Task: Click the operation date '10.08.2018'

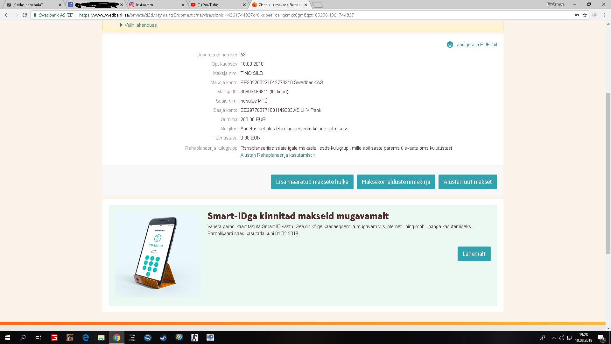Action: pos(252,64)
